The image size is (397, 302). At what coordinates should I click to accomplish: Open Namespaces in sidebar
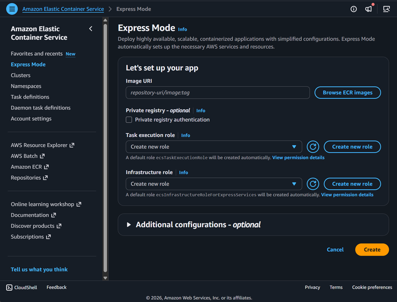[26, 86]
